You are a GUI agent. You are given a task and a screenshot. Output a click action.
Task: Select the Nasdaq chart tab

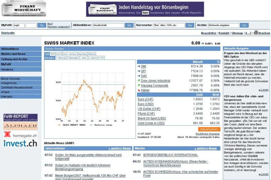point(82,54)
